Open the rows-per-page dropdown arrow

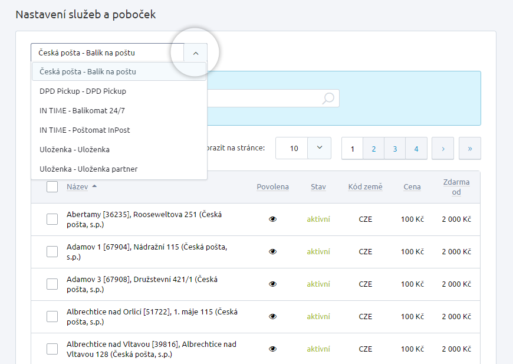pos(320,148)
